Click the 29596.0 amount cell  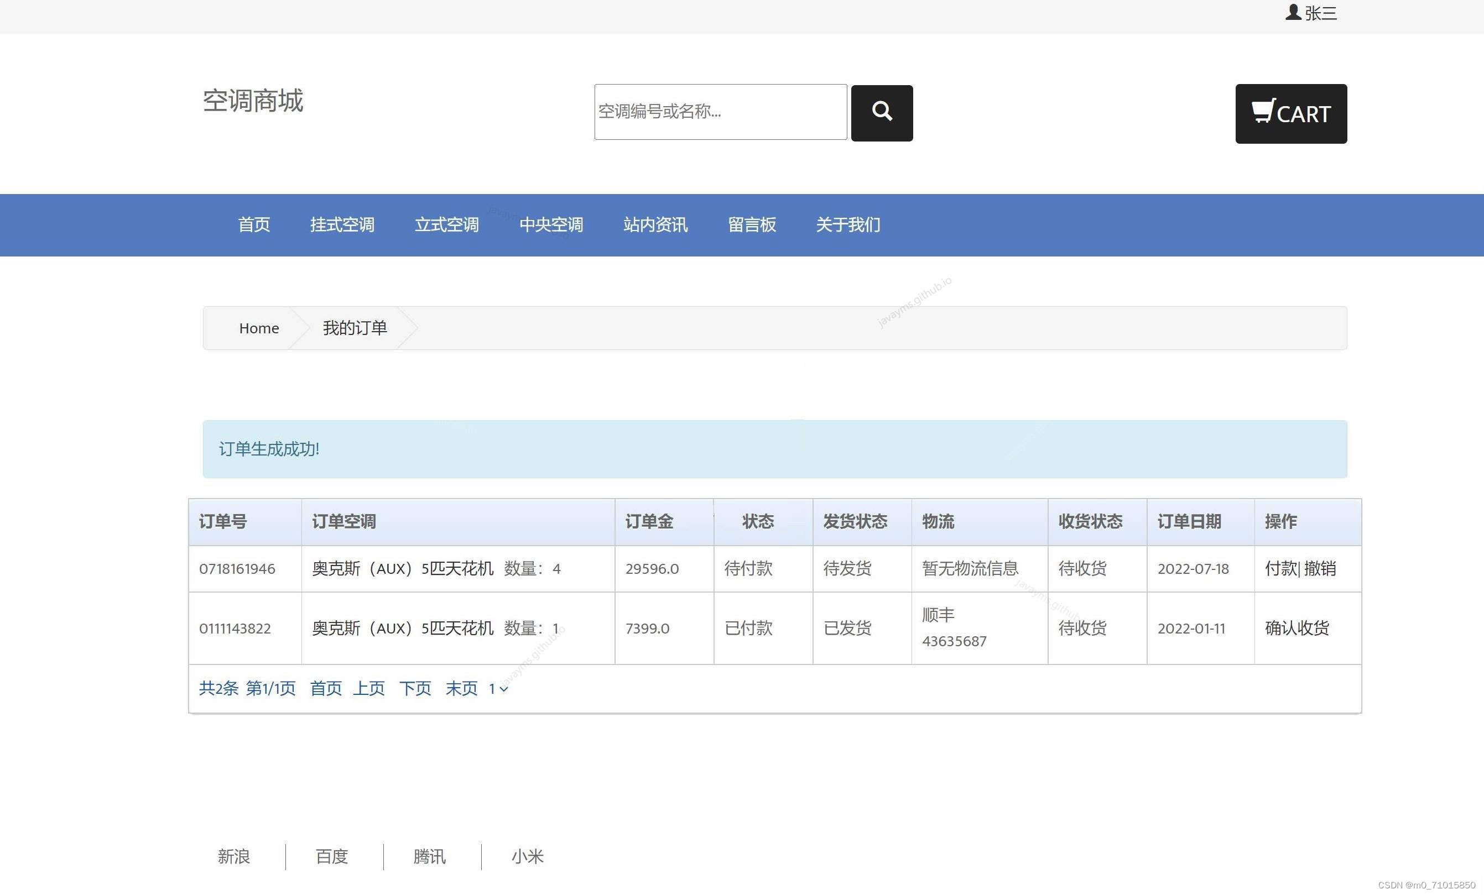[664, 569]
